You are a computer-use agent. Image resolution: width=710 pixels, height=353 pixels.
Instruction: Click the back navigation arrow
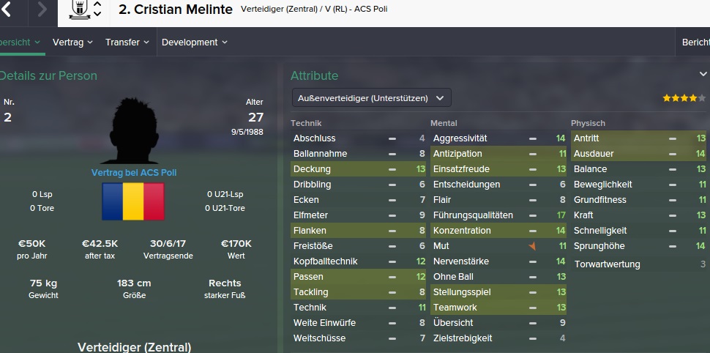pos(7,10)
